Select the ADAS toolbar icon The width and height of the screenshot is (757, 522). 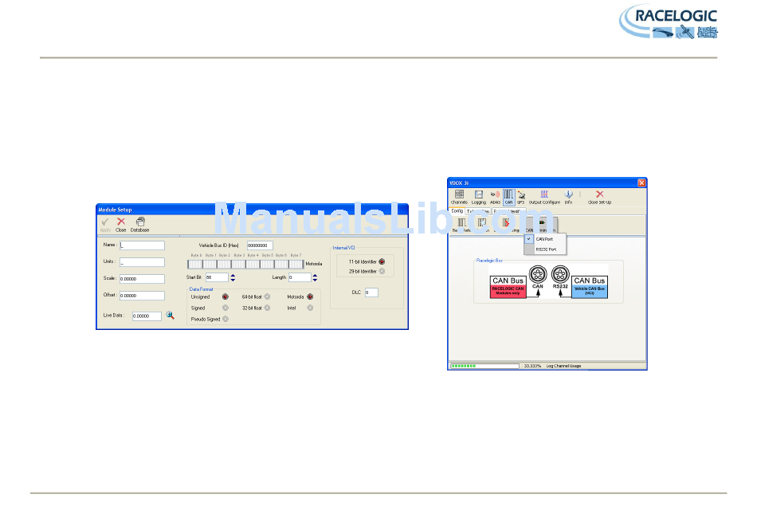coord(495,196)
